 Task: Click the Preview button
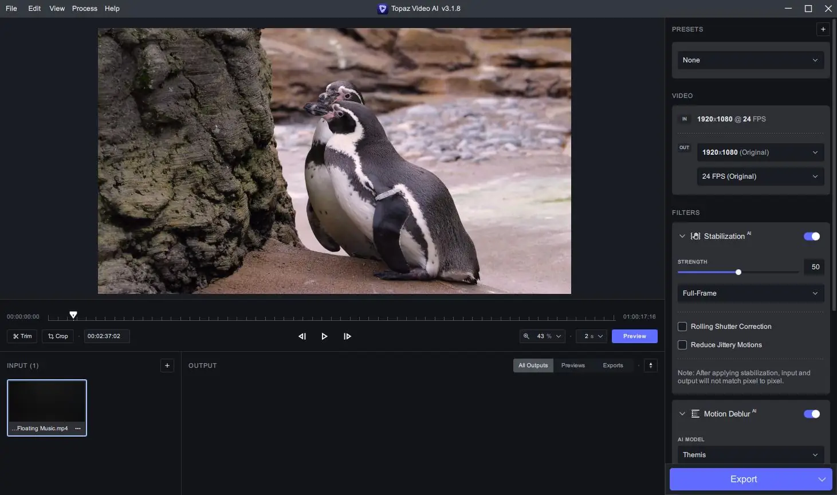coord(635,336)
